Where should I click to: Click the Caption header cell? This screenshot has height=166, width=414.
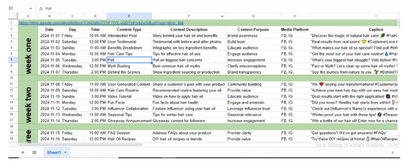(x=354, y=29)
